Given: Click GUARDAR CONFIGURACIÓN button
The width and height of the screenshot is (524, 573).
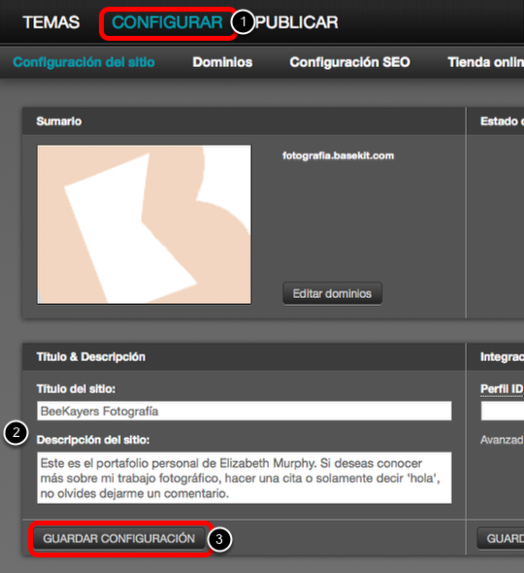Looking at the screenshot, I should [x=119, y=539].
